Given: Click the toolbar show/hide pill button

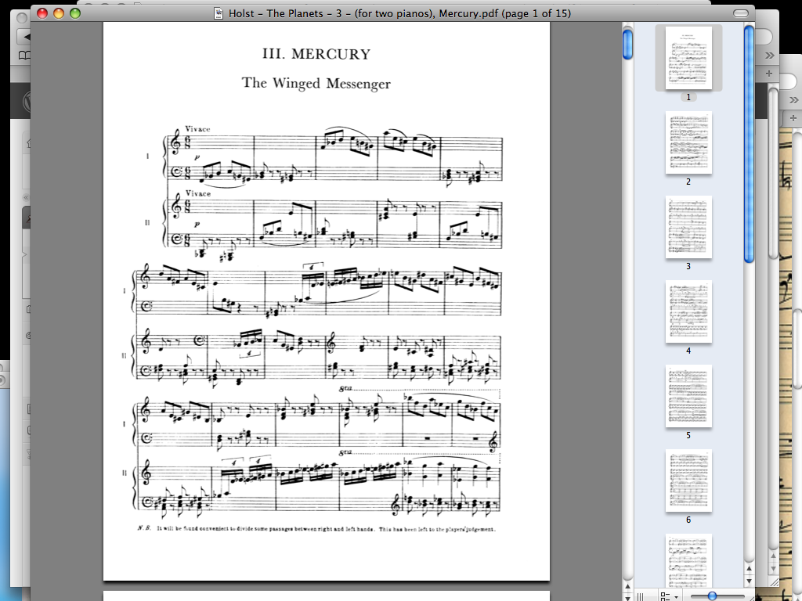Looking at the screenshot, I should 740,13.
